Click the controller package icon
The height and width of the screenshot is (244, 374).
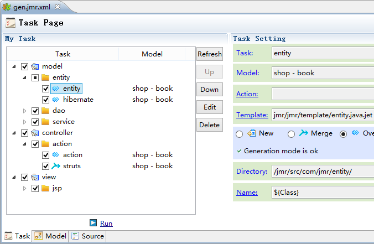tap(35, 133)
